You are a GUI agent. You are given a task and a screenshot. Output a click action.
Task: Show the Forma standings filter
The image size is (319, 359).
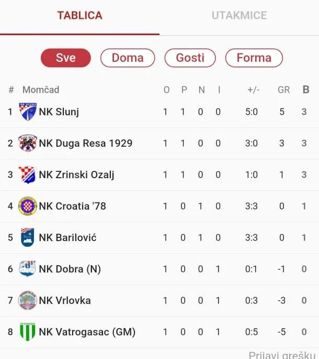(x=254, y=58)
